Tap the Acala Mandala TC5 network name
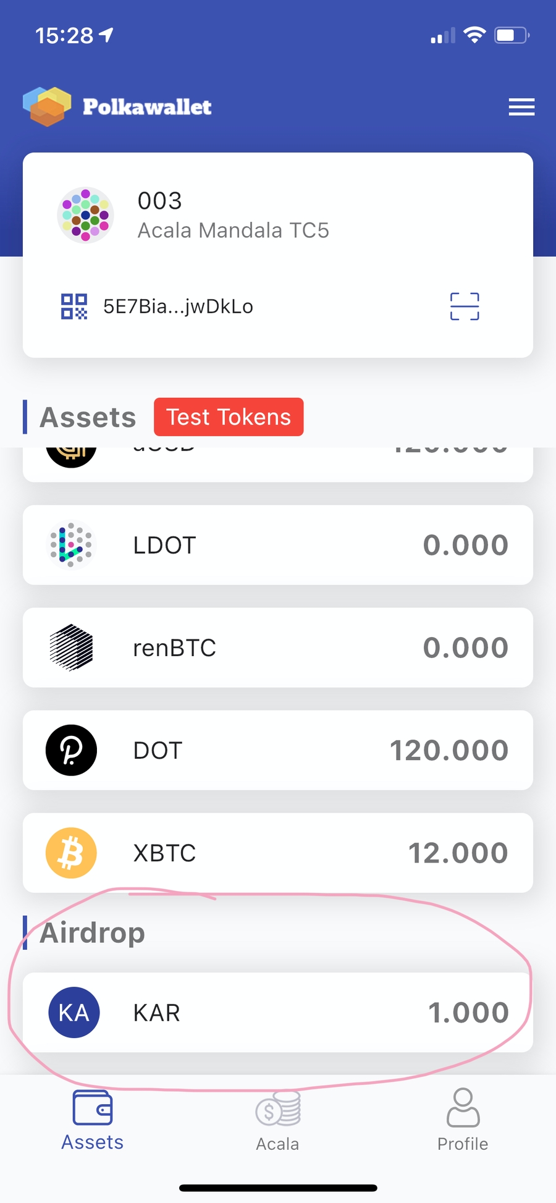Image resolution: width=556 pixels, height=1203 pixels. (x=233, y=230)
